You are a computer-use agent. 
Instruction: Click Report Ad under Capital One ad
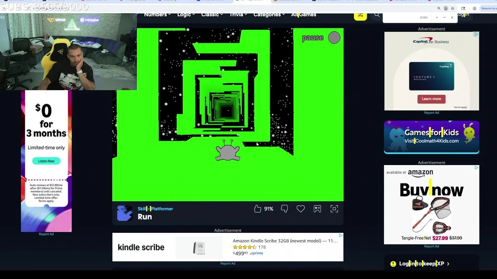[431, 113]
